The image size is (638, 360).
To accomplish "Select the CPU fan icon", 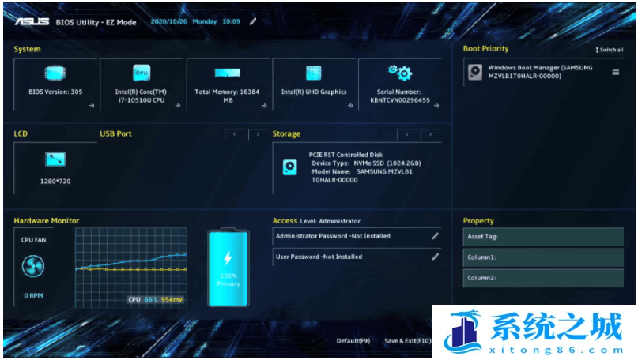I will [x=33, y=267].
